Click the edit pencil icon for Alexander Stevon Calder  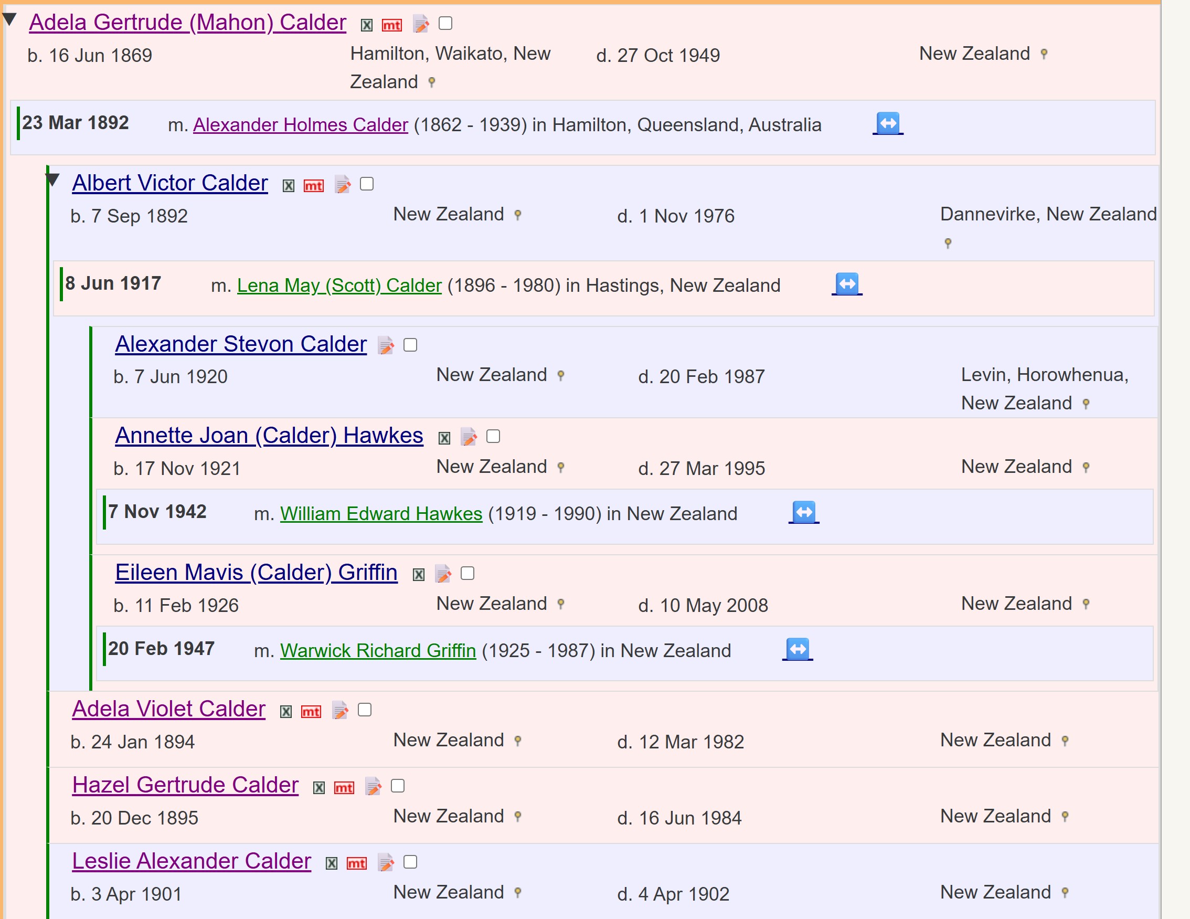click(386, 345)
